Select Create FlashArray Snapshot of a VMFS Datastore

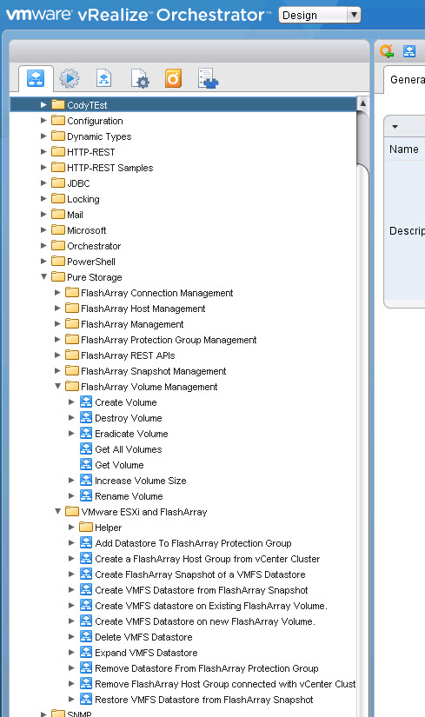[193, 574]
